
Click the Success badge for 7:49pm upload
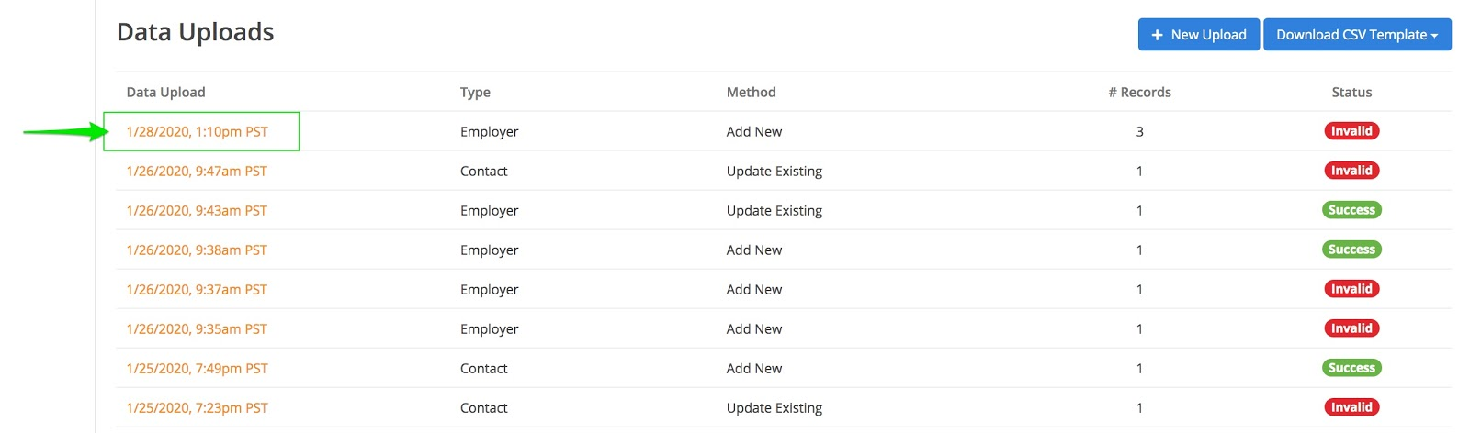[x=1351, y=368]
